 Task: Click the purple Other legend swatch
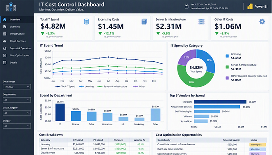(x=227, y=78)
